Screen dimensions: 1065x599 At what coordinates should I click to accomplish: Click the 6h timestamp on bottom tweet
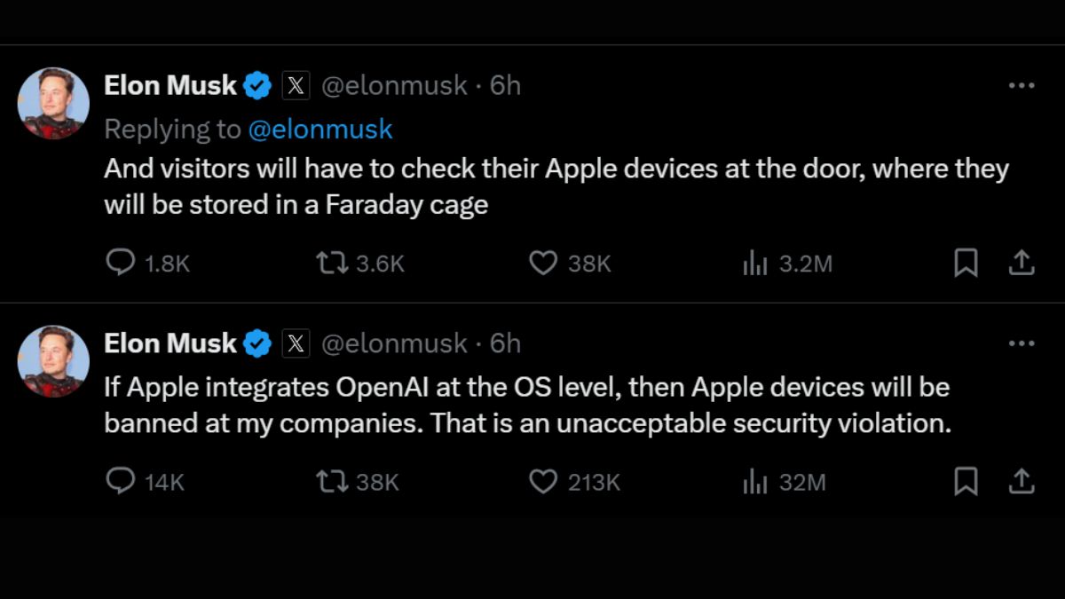[x=506, y=343]
